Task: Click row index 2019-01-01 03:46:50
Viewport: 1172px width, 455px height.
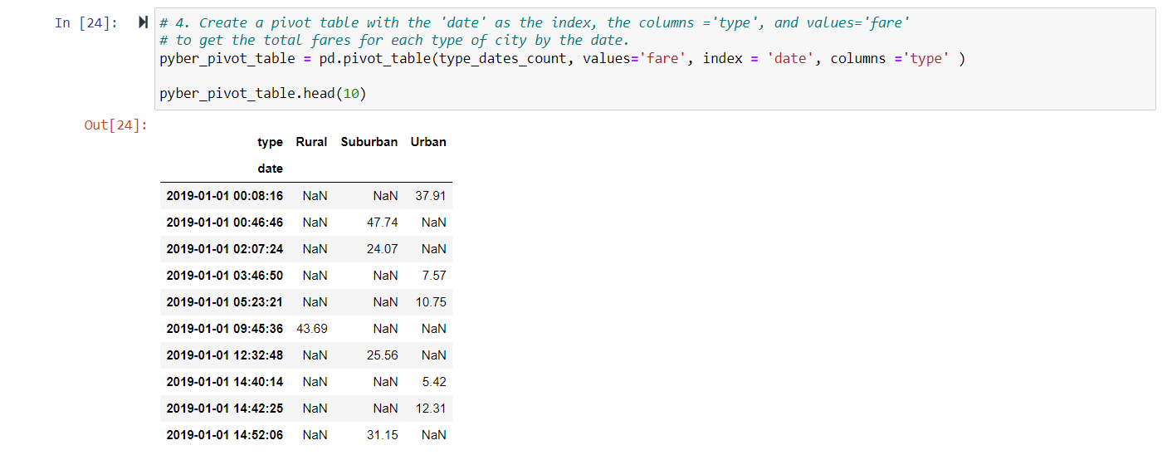Action: (x=225, y=276)
